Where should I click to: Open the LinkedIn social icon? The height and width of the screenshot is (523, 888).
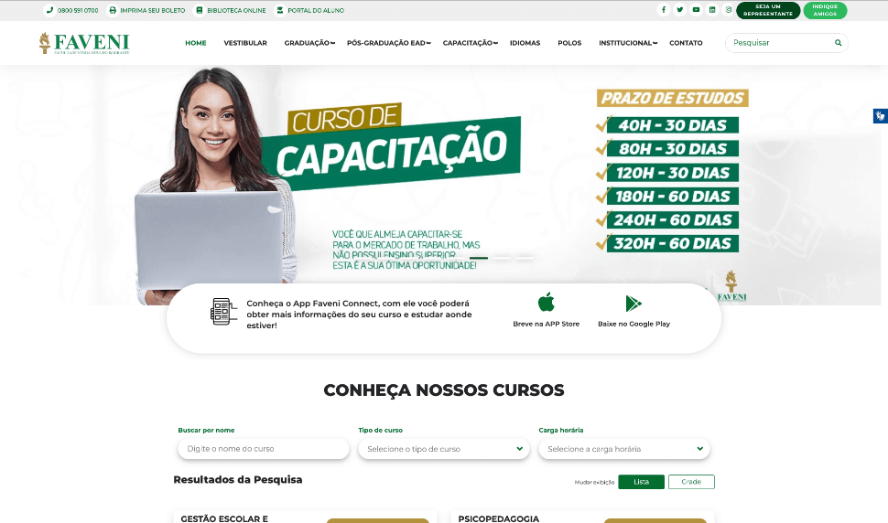click(x=712, y=10)
